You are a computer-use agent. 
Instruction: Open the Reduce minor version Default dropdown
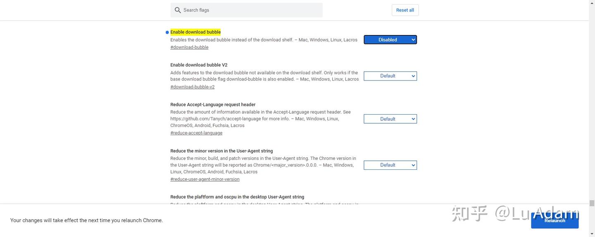coord(390,165)
